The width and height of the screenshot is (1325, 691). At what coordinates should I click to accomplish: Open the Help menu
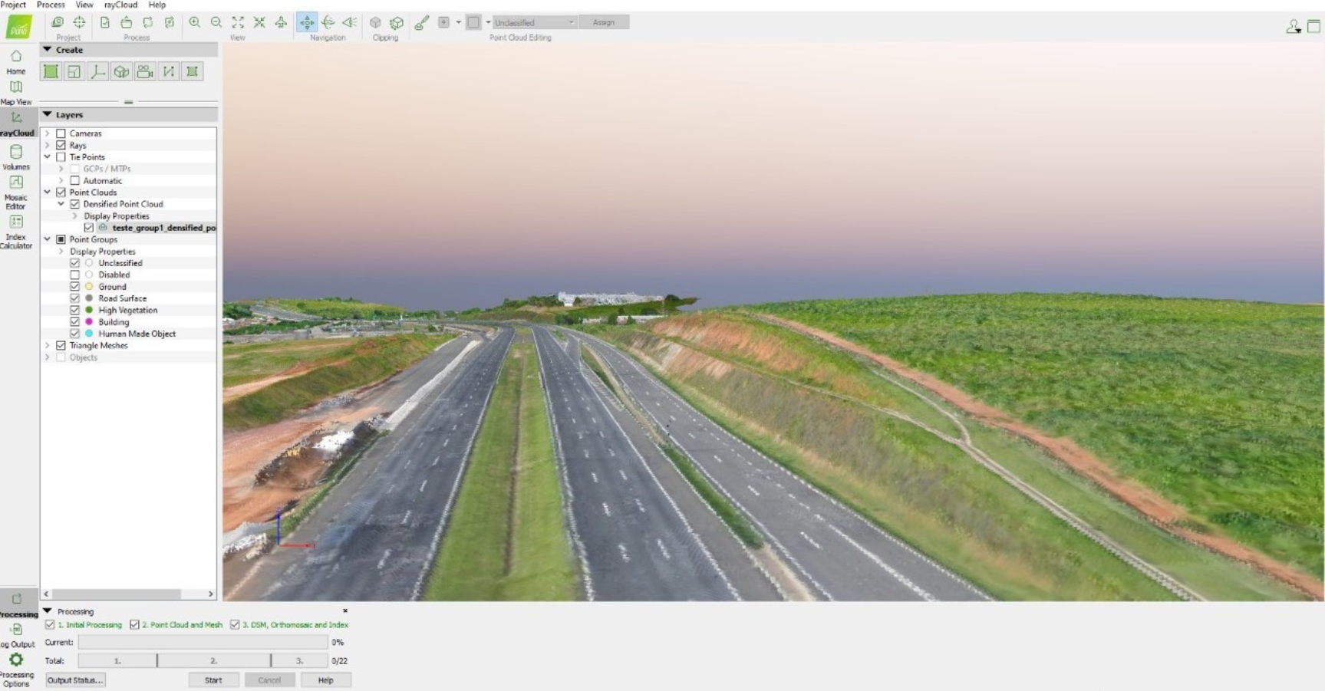pos(157,5)
